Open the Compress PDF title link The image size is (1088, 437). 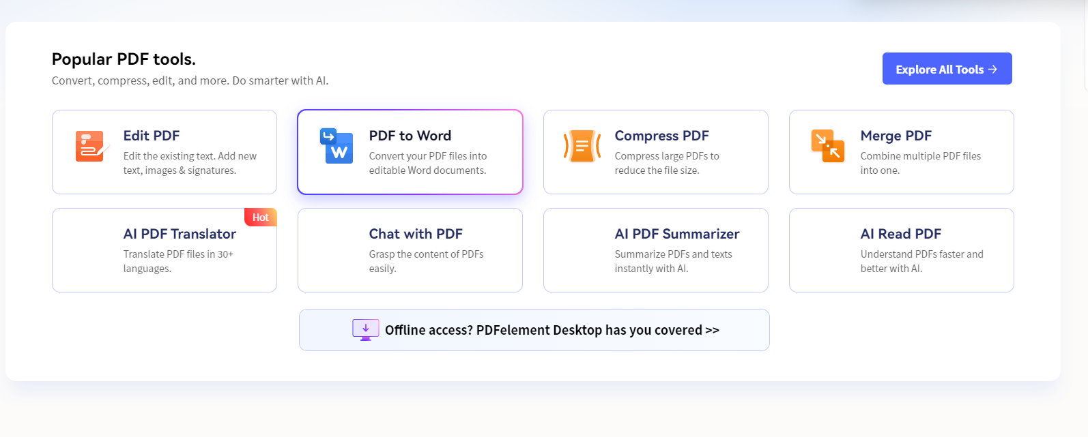[661, 136]
